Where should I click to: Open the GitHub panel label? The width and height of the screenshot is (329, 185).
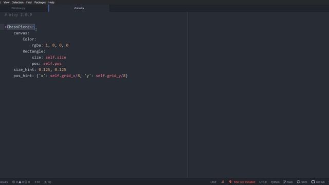tap(320, 182)
